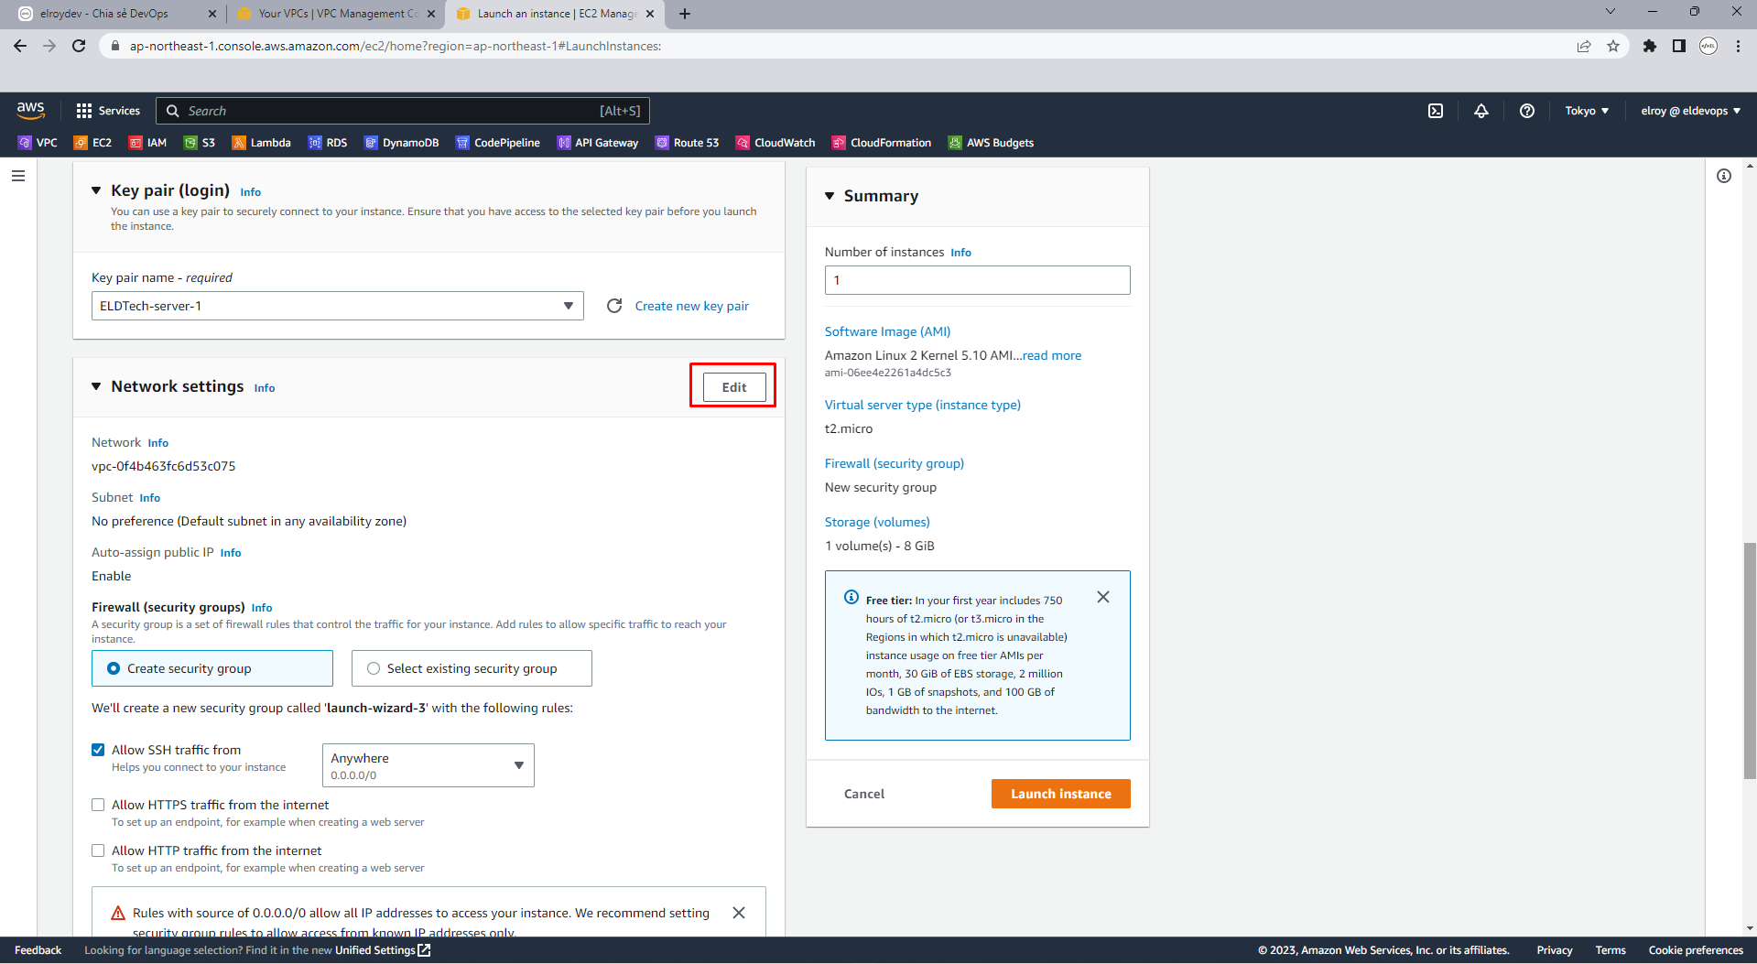Open a new browser tab
The width and height of the screenshot is (1757, 964).
point(685,14)
